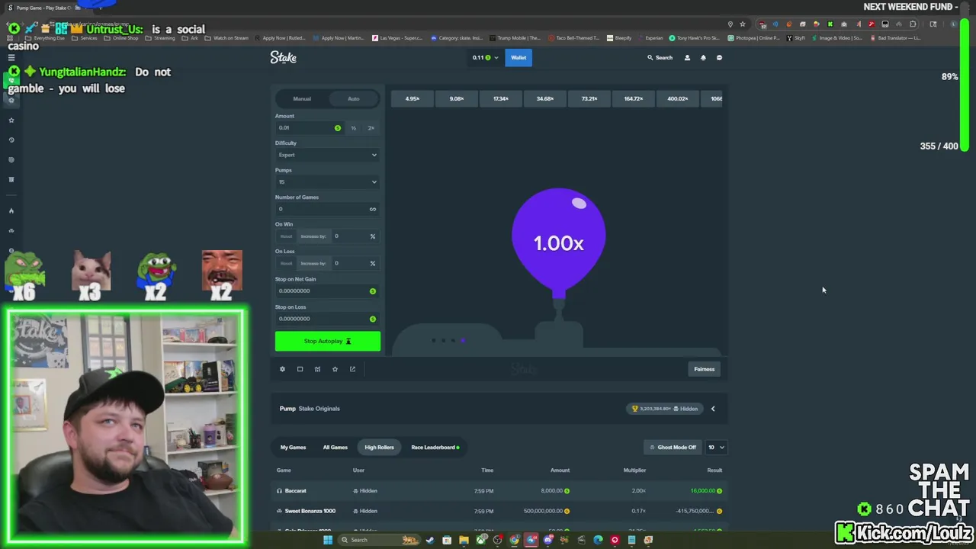Click the hamburger menu icon in sidebar

11,58
